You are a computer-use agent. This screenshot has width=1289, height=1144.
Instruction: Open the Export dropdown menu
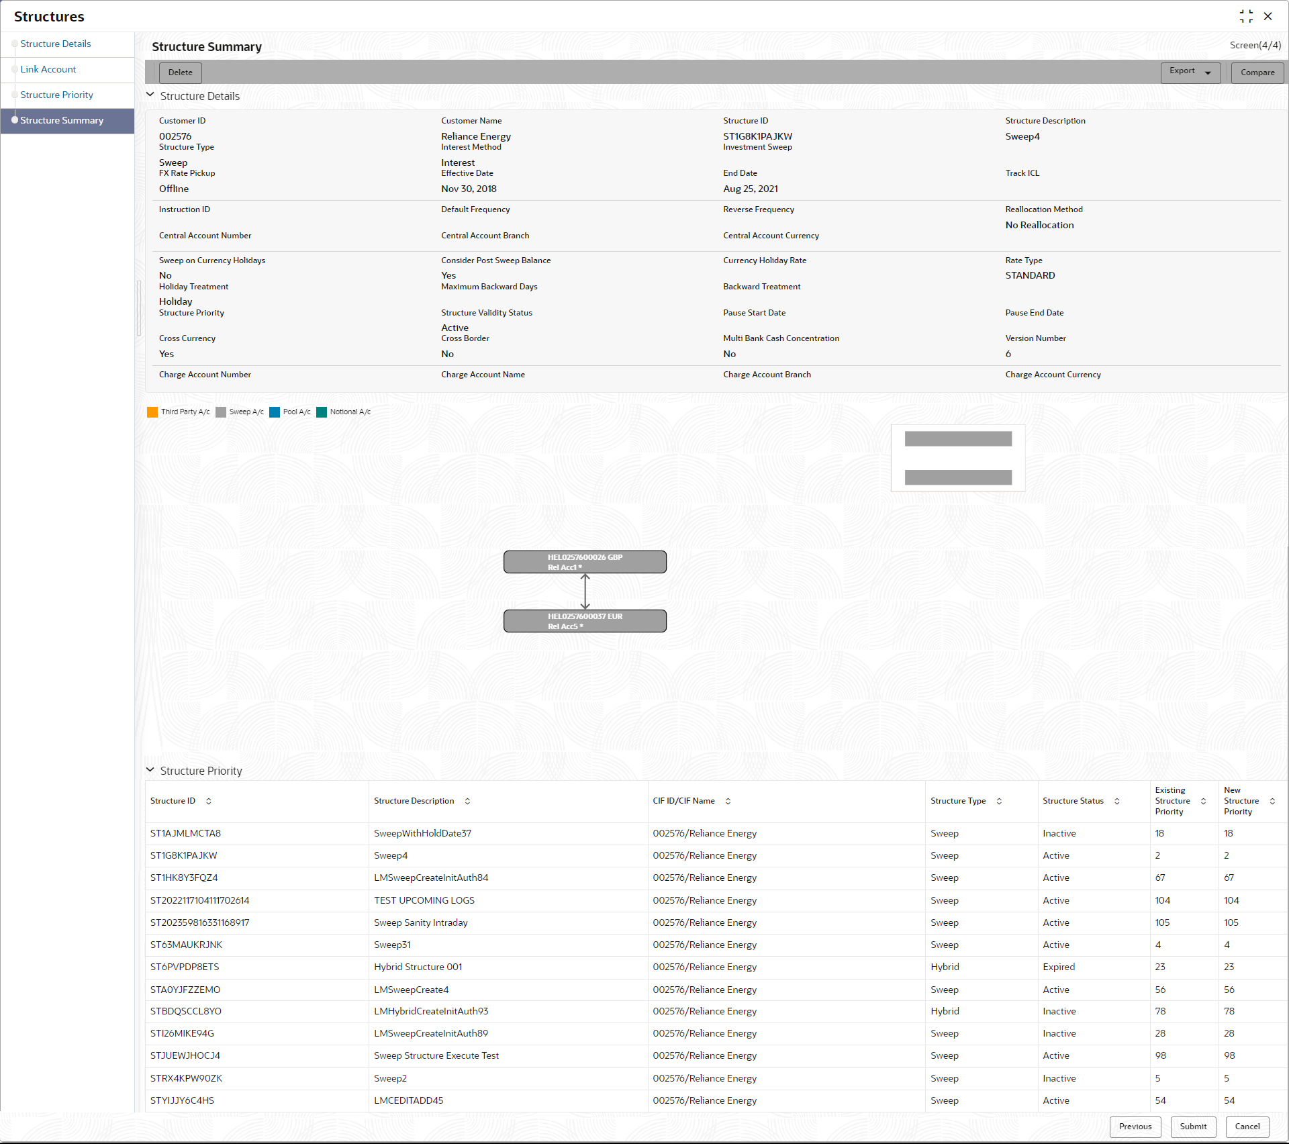[1190, 72]
